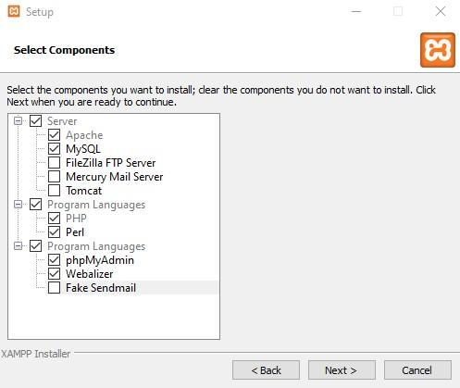Screen dimensions: 460x388
Task: Enable FileZilla FTP Server checkbox
Action: pos(54,163)
